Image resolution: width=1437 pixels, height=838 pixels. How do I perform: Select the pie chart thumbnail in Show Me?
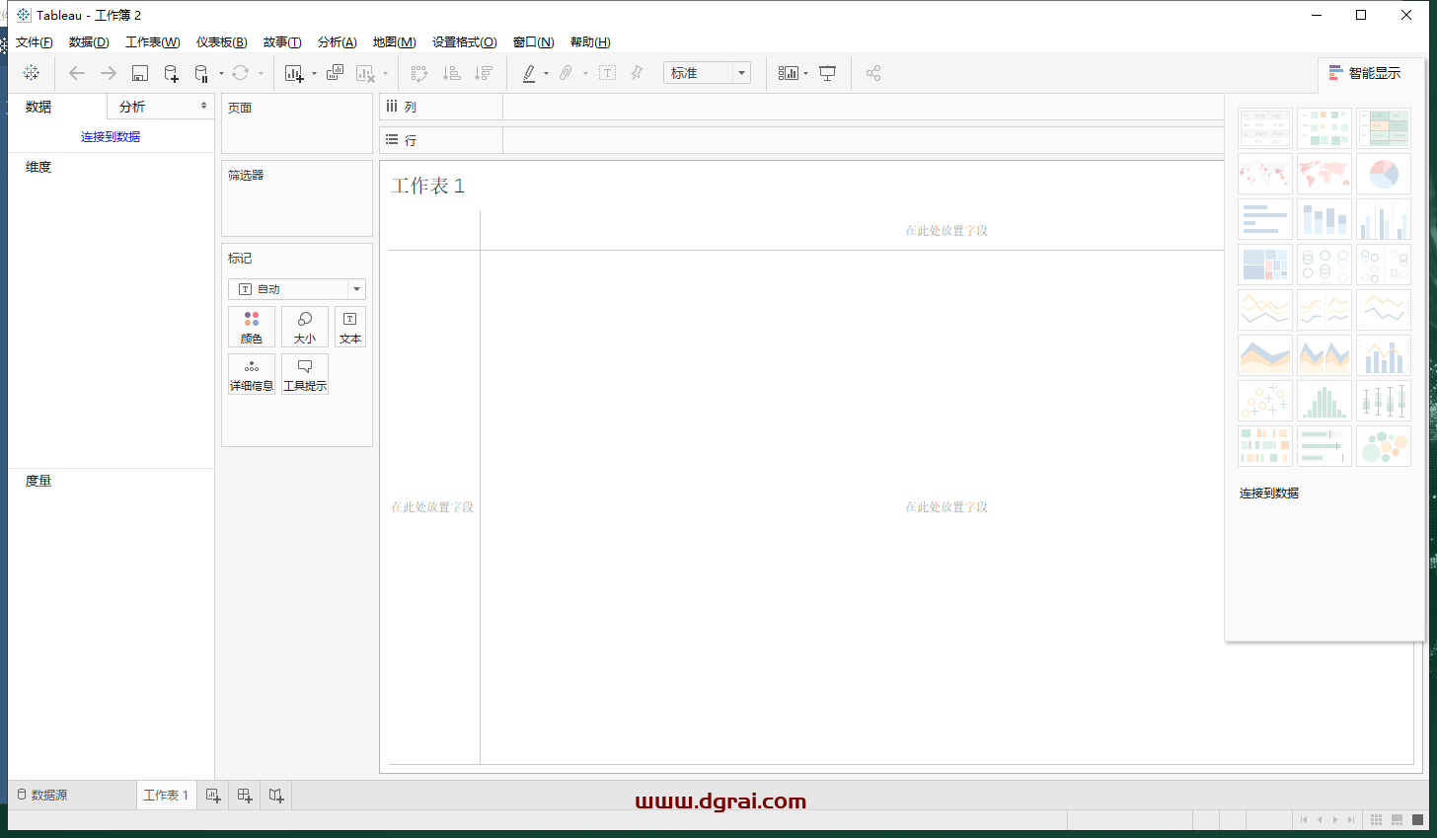(1384, 174)
